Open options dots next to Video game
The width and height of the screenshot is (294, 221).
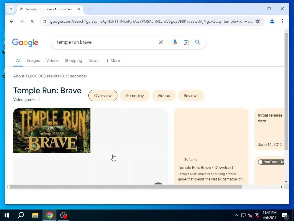(39, 99)
